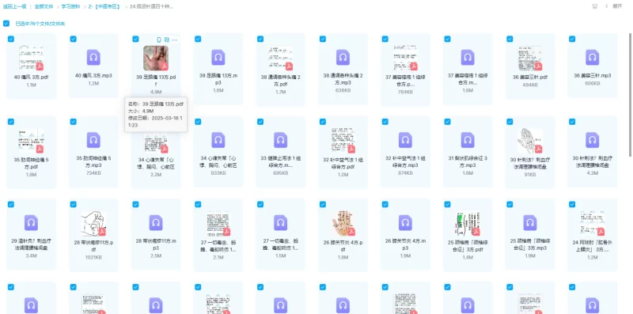
Task: Go back via 返回上一级 link
Action: point(14,6)
